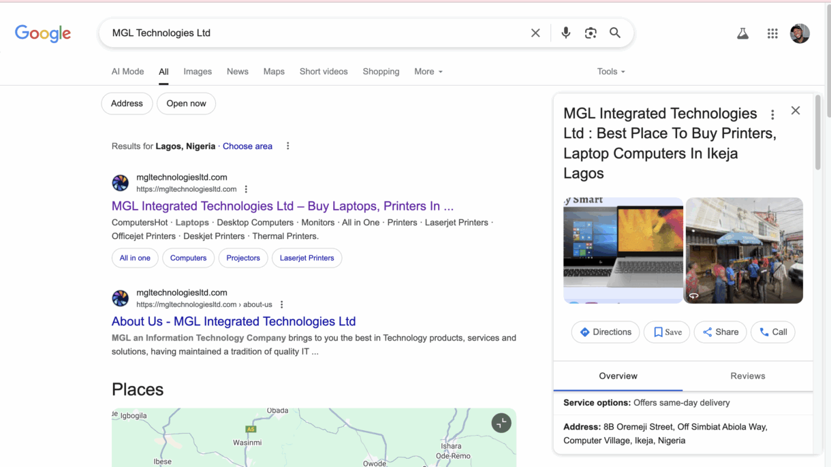Click the magnifying glass search icon
831x467 pixels.
coord(615,33)
